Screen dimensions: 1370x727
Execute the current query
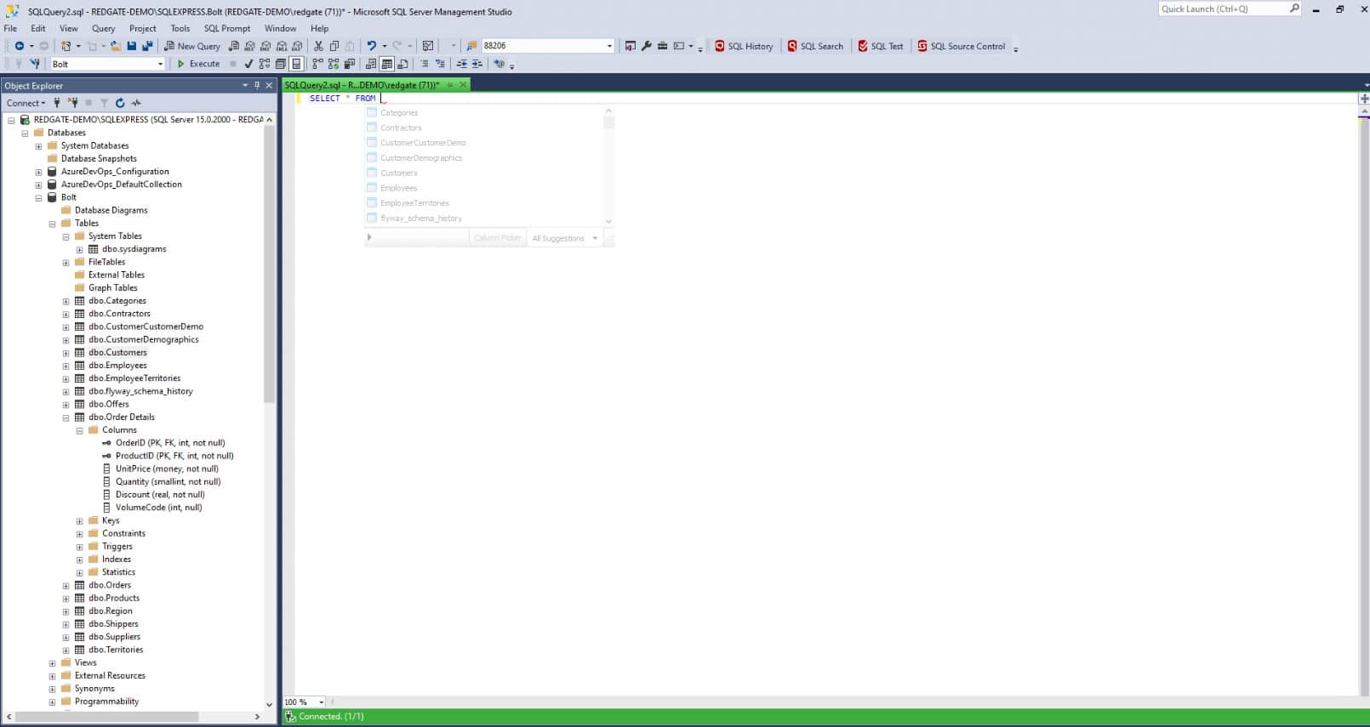pyautogui.click(x=198, y=64)
